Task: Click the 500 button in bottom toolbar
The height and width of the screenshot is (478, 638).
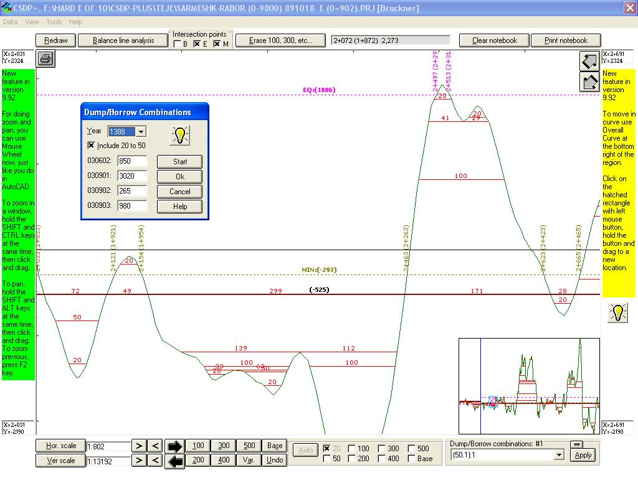Action: click(249, 446)
